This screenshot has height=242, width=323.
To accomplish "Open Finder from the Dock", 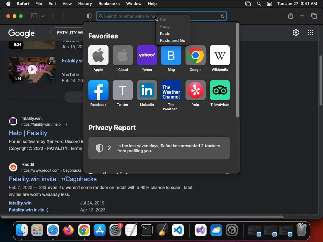I will 22,230.
